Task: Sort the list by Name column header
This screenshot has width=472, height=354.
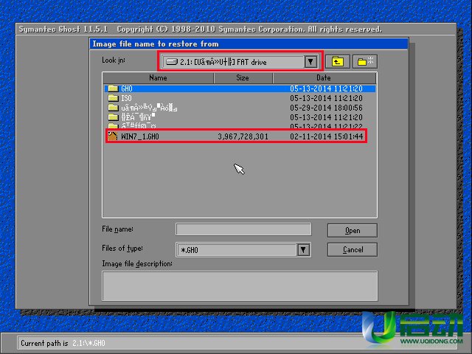Action: tap(158, 78)
